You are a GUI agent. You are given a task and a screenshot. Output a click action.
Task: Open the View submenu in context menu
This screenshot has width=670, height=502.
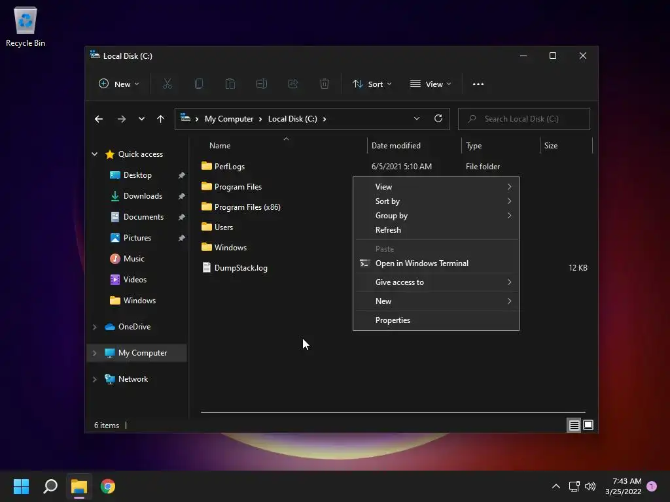pos(436,186)
